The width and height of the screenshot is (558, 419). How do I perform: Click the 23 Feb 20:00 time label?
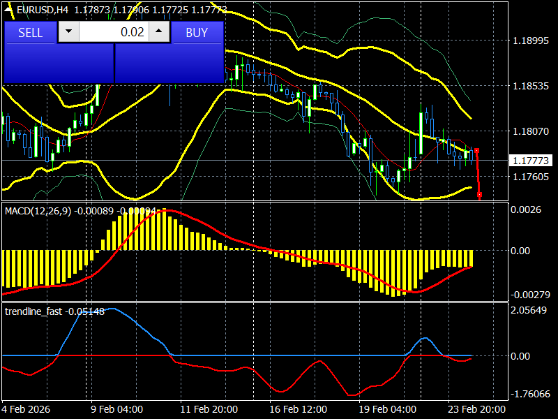(476, 409)
